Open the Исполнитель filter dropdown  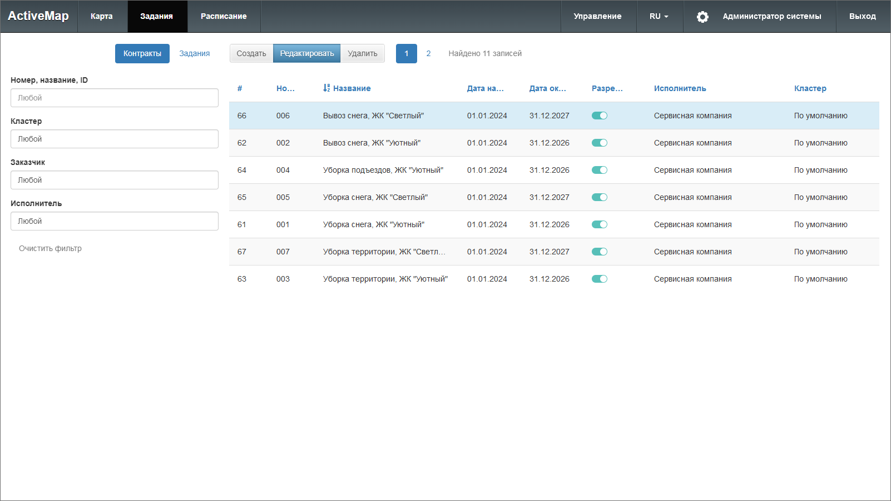click(115, 221)
